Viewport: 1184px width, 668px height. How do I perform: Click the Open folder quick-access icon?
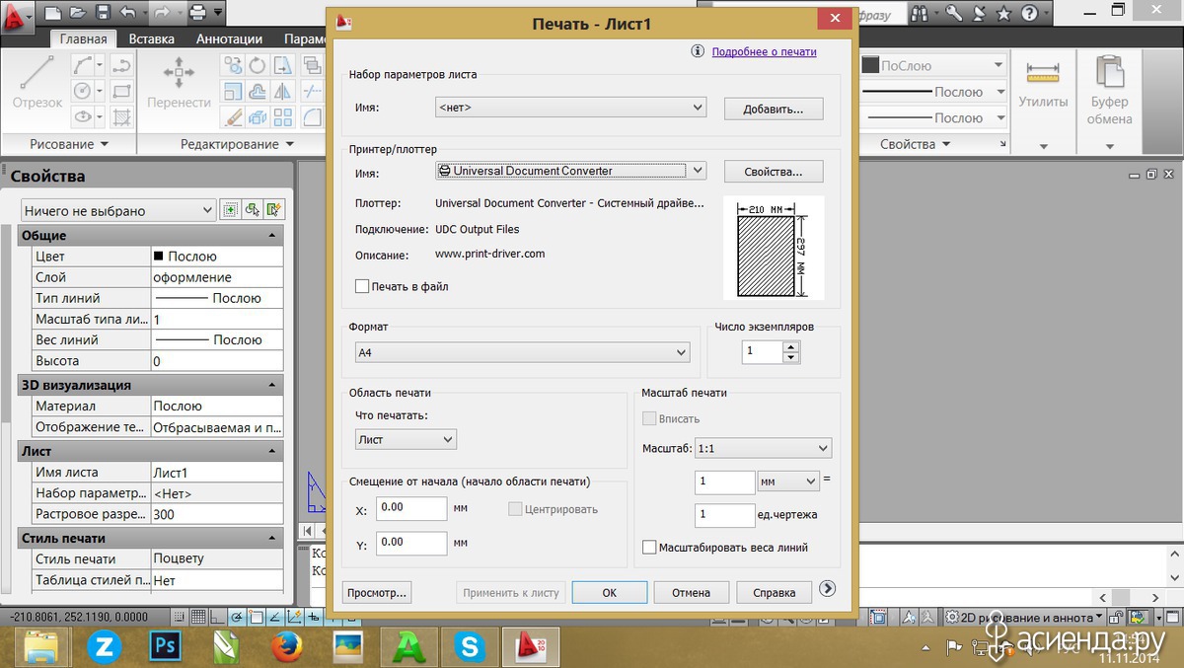click(79, 14)
